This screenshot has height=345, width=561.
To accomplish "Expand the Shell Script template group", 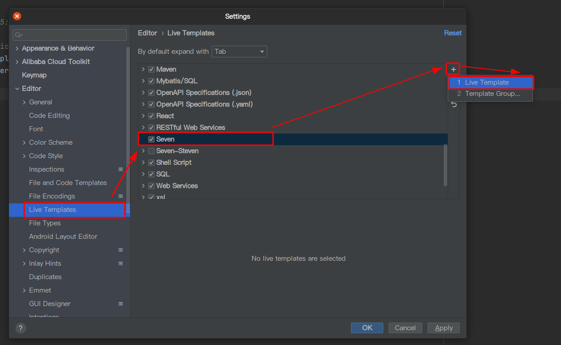I will pyautogui.click(x=143, y=163).
